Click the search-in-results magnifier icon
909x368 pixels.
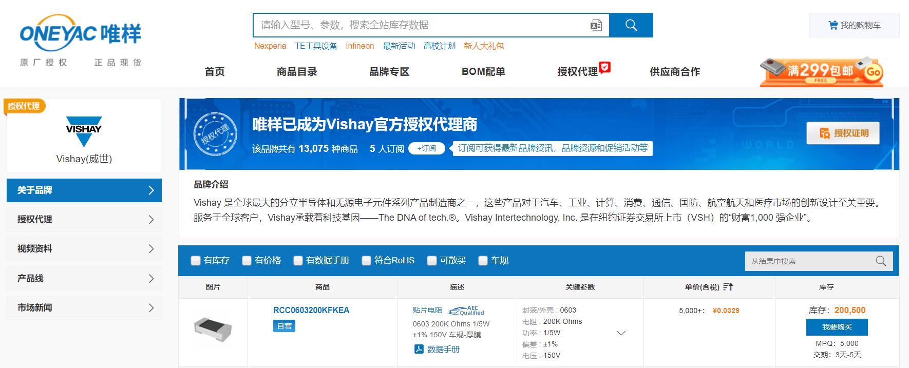(881, 261)
